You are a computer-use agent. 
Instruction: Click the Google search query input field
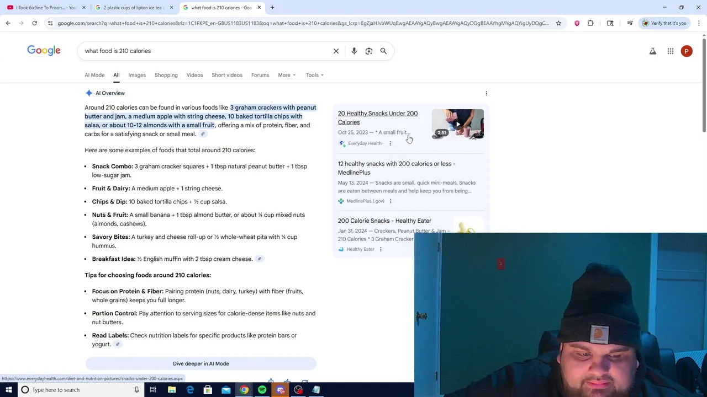[204, 51]
